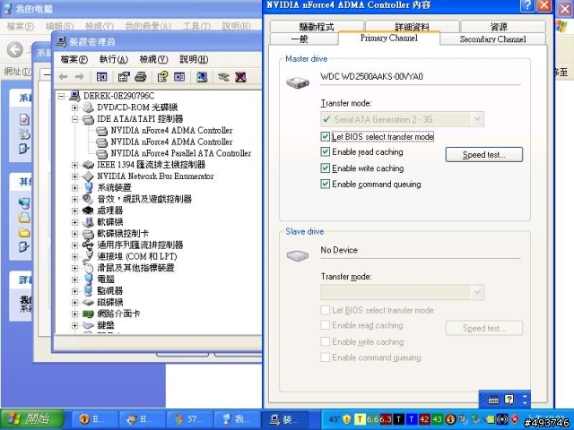Switch to the 驅動程式 tab

pyautogui.click(x=317, y=26)
